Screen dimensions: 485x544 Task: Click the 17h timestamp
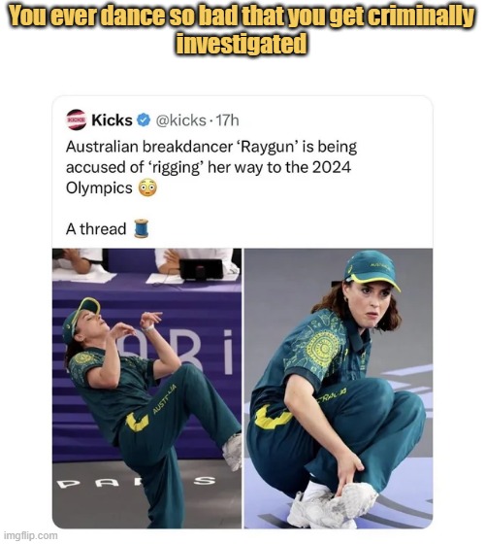227,120
